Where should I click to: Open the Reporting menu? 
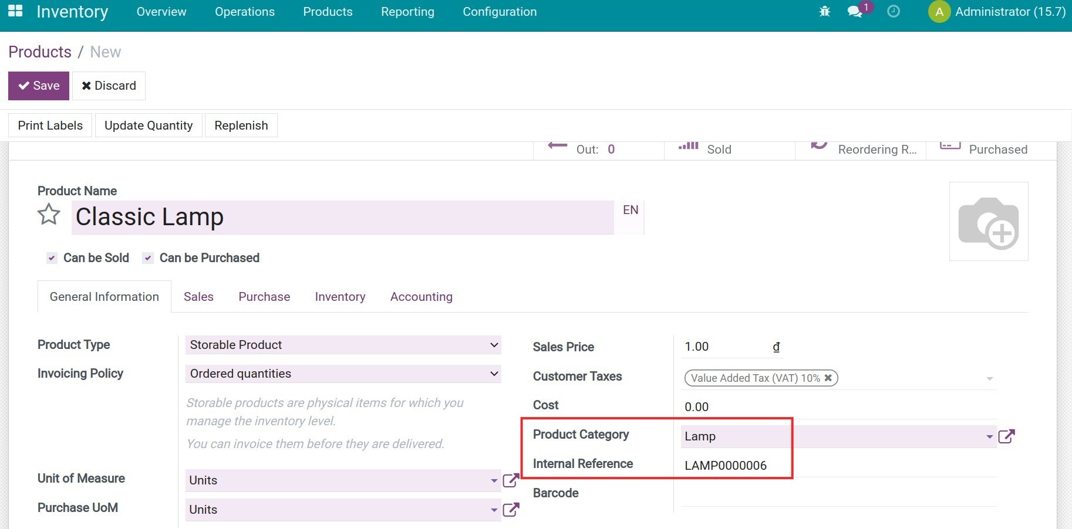coord(407,11)
